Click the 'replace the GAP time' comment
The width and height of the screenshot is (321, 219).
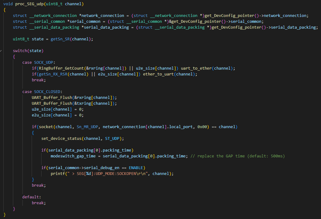point(237,156)
